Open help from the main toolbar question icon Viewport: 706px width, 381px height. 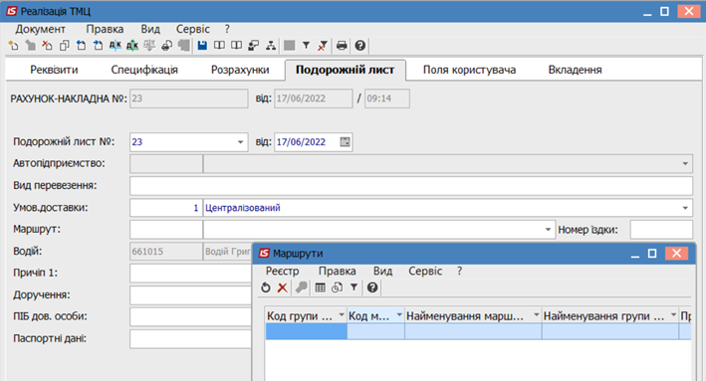coord(359,46)
